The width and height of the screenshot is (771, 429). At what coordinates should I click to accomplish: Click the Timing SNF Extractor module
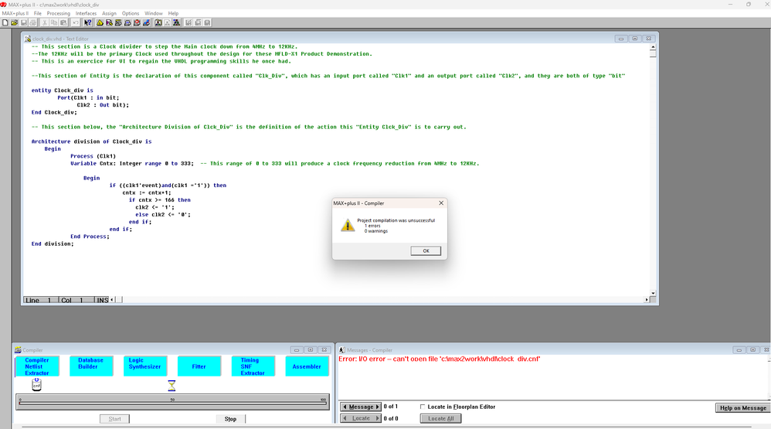click(253, 366)
